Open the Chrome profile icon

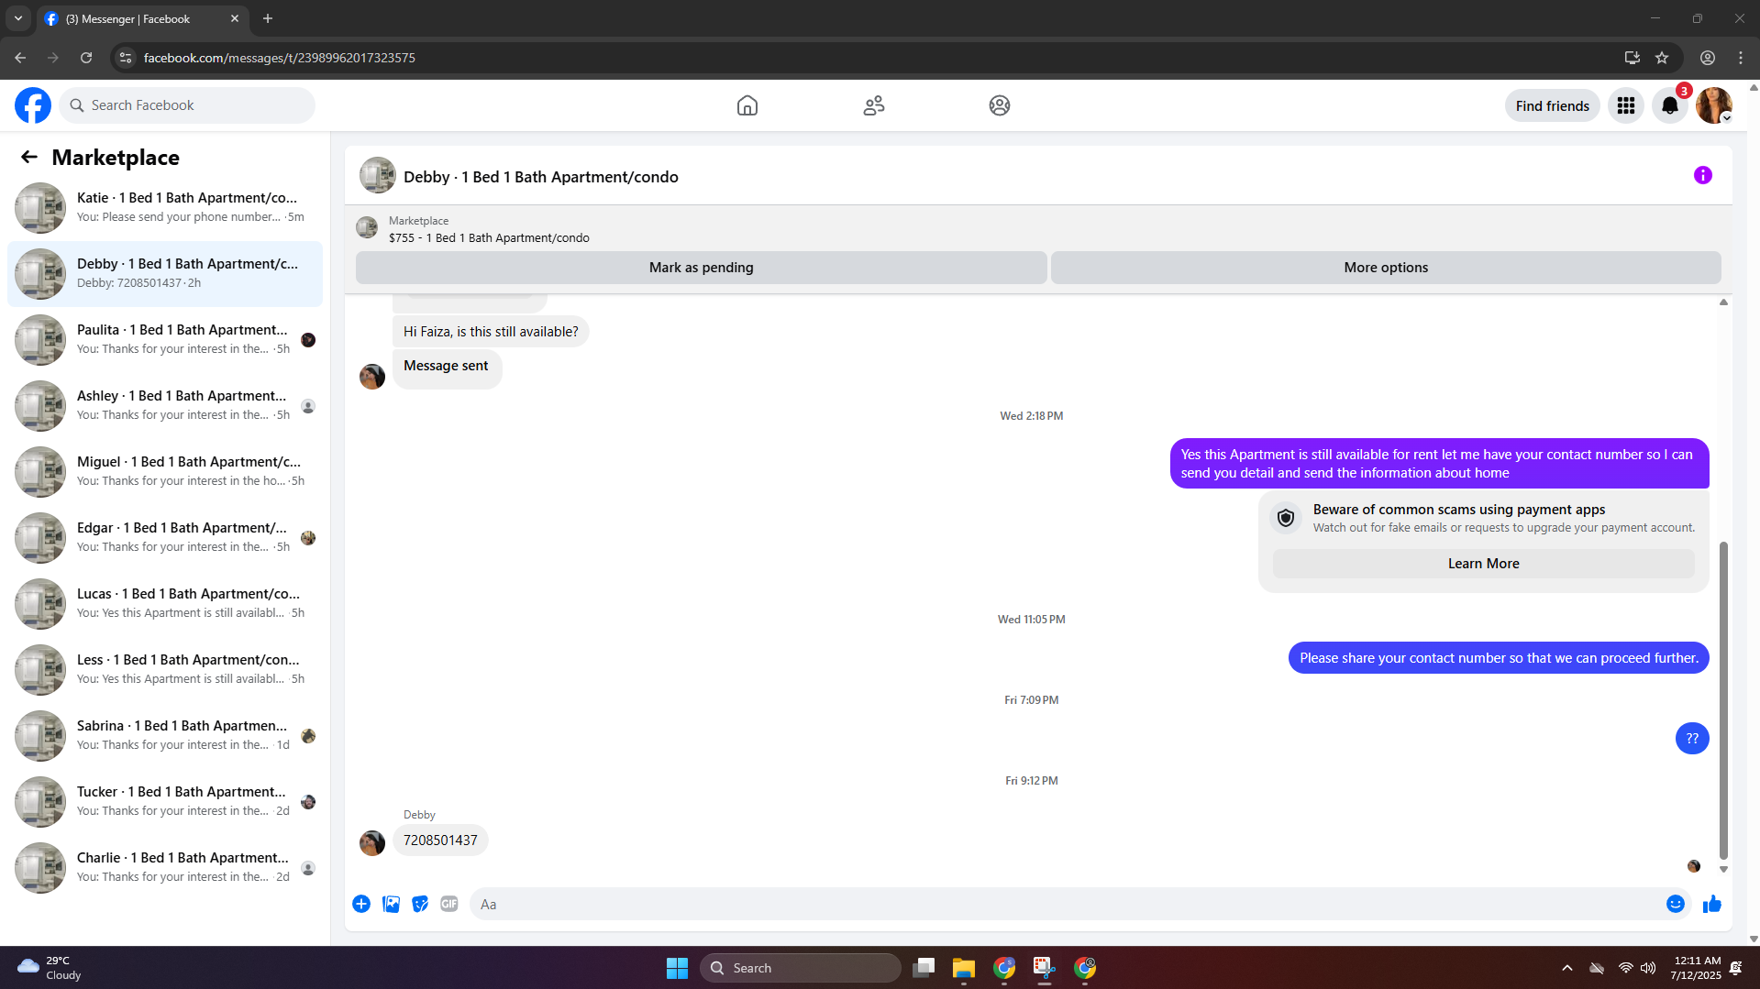click(x=1708, y=58)
